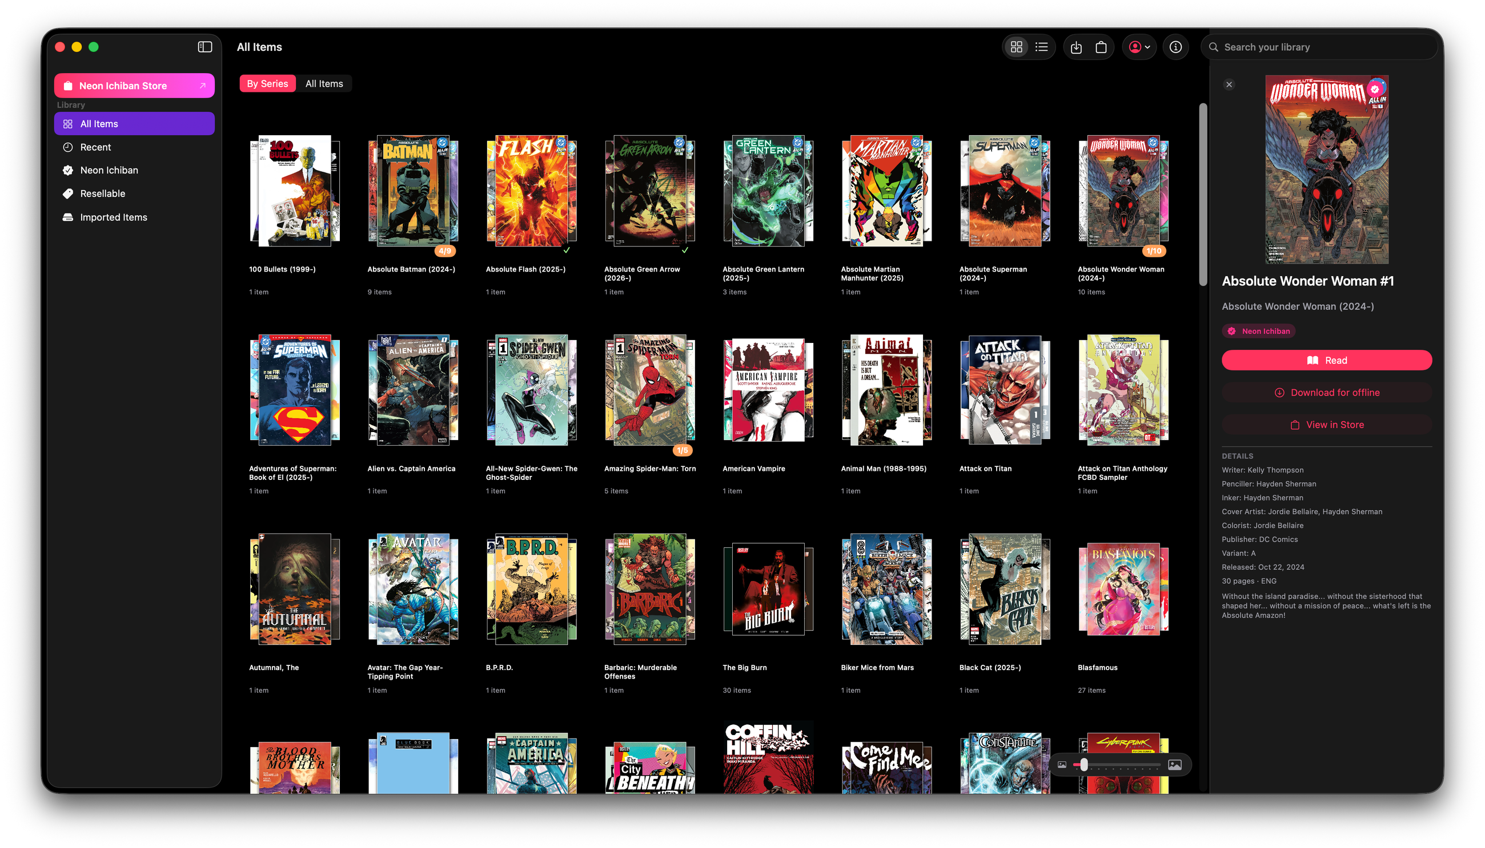Click Absolute Wonder Woman #1 large cover
This screenshot has width=1485, height=848.
(1326, 169)
